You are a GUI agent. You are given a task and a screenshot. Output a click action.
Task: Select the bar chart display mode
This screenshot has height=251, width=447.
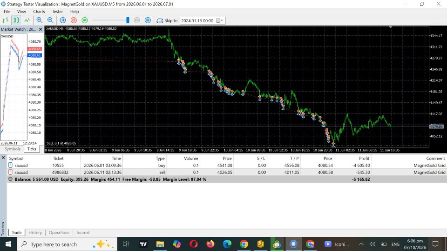point(6,20)
